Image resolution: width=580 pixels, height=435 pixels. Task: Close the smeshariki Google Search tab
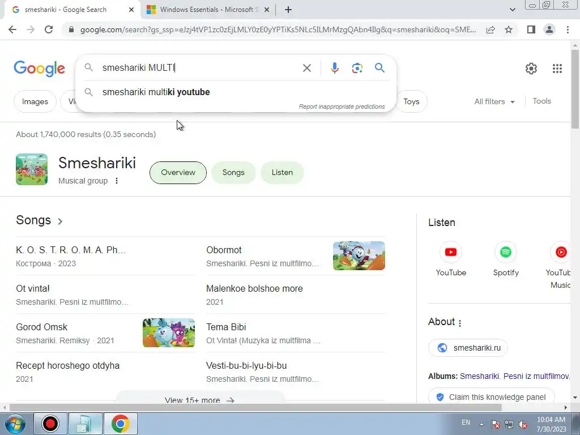(131, 10)
